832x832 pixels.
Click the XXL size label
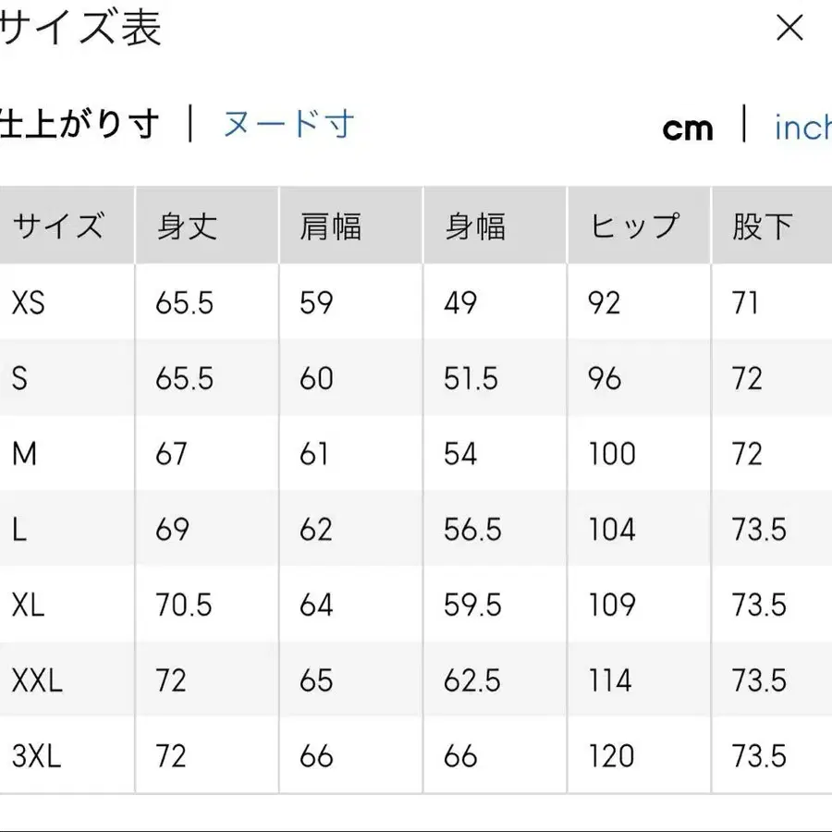[x=37, y=681]
